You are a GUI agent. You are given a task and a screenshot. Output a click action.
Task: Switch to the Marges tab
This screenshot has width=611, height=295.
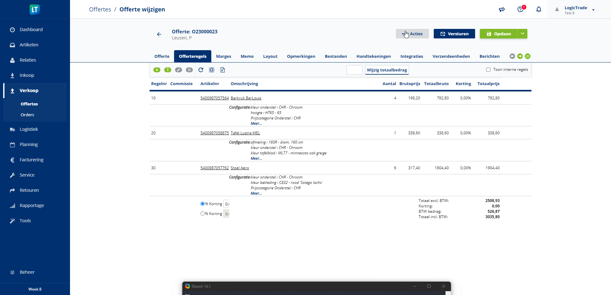click(x=223, y=57)
